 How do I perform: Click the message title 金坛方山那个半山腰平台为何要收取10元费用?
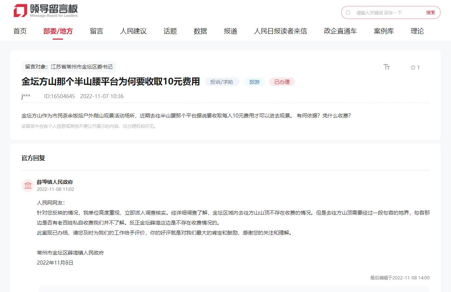(110, 82)
